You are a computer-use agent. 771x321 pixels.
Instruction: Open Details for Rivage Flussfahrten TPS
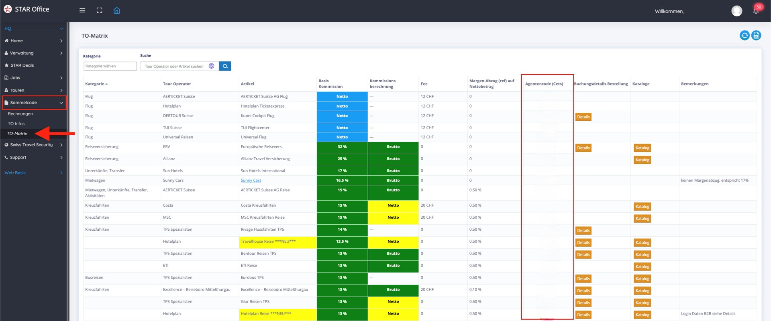click(583, 230)
